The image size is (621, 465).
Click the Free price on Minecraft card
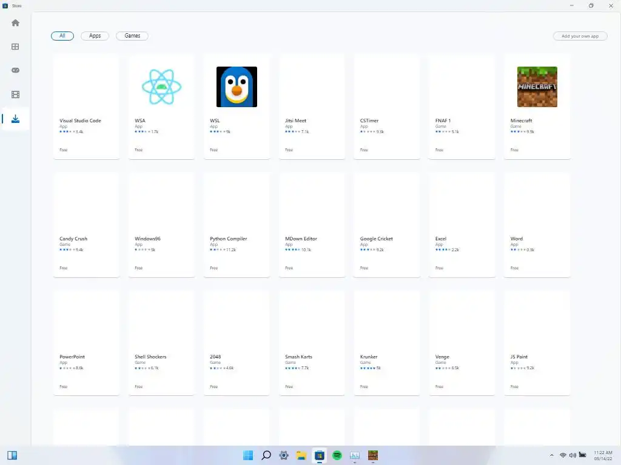point(514,150)
